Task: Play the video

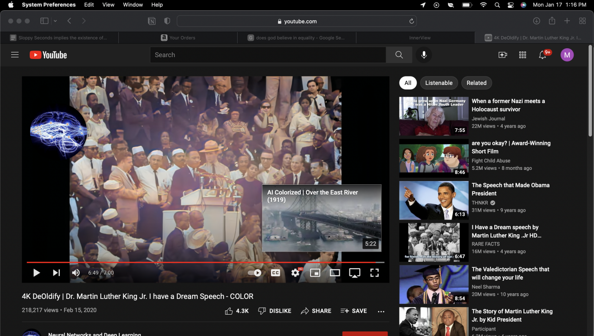Action: tap(36, 273)
